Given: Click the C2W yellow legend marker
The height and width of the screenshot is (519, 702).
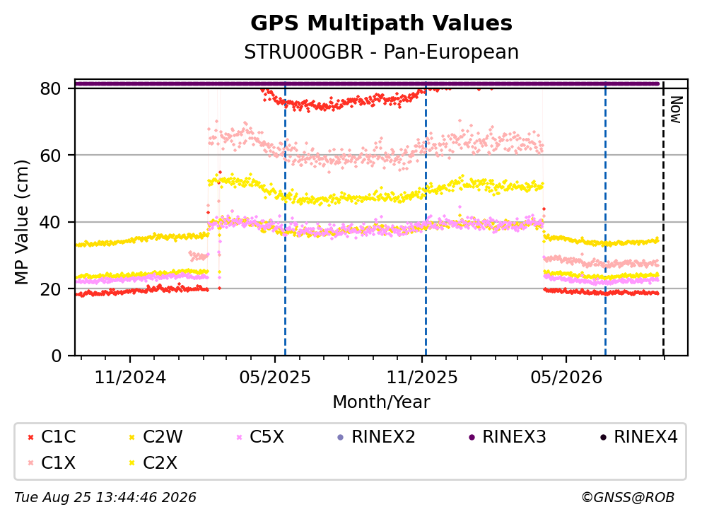Looking at the screenshot, I should point(132,438).
